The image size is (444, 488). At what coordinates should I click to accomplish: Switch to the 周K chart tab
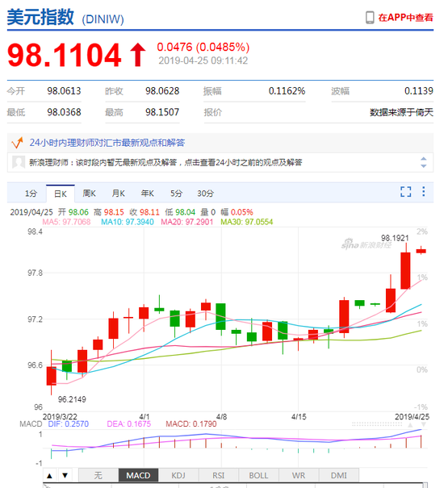[x=89, y=194]
